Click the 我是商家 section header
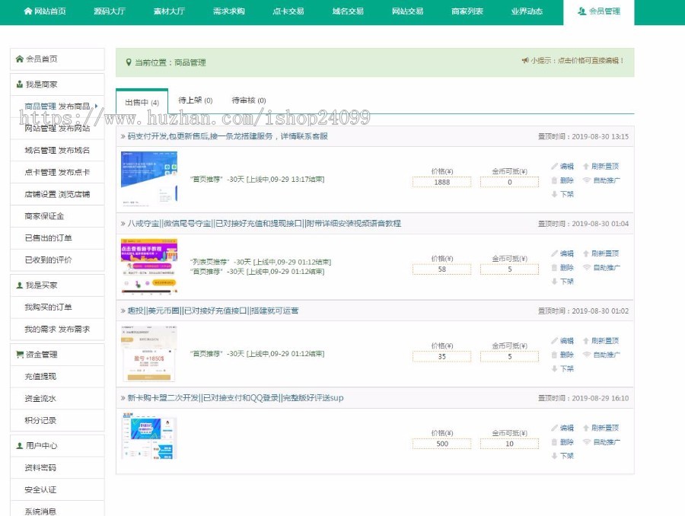The height and width of the screenshot is (516, 685). (x=57, y=84)
